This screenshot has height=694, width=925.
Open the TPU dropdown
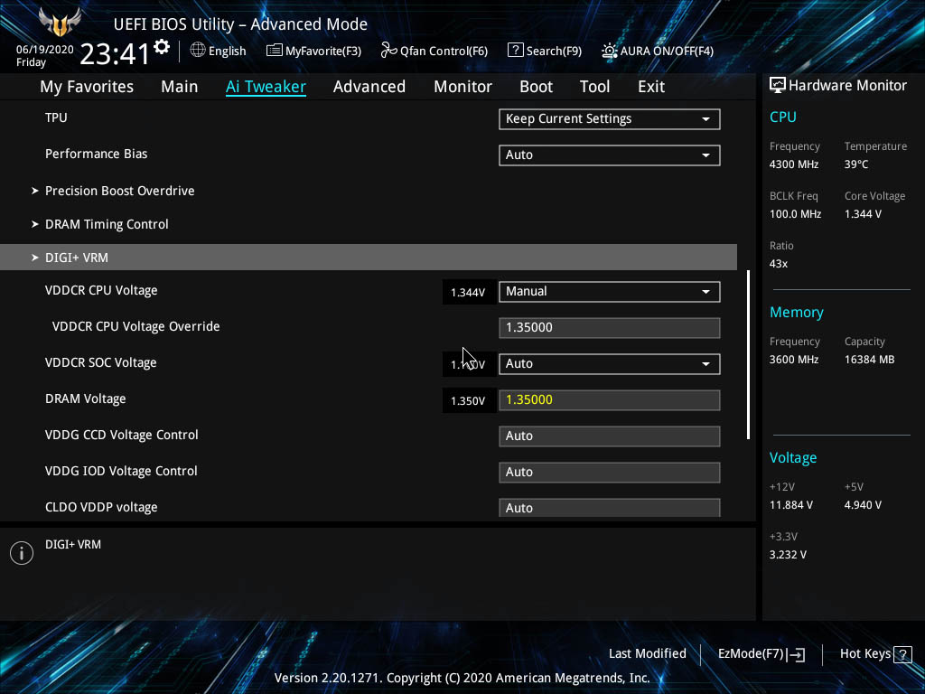point(610,119)
